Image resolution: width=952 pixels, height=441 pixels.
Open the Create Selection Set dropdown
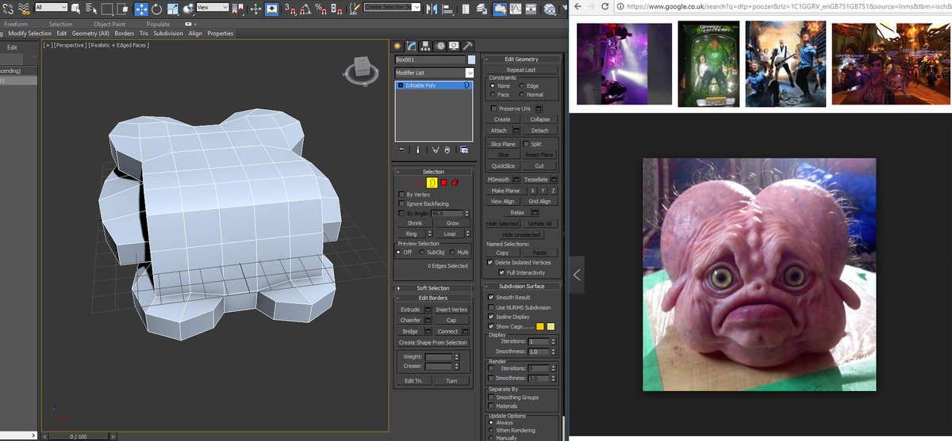392,7
